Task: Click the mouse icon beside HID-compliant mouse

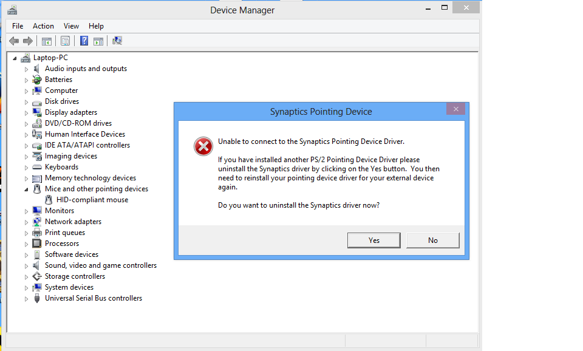Action: coord(49,200)
